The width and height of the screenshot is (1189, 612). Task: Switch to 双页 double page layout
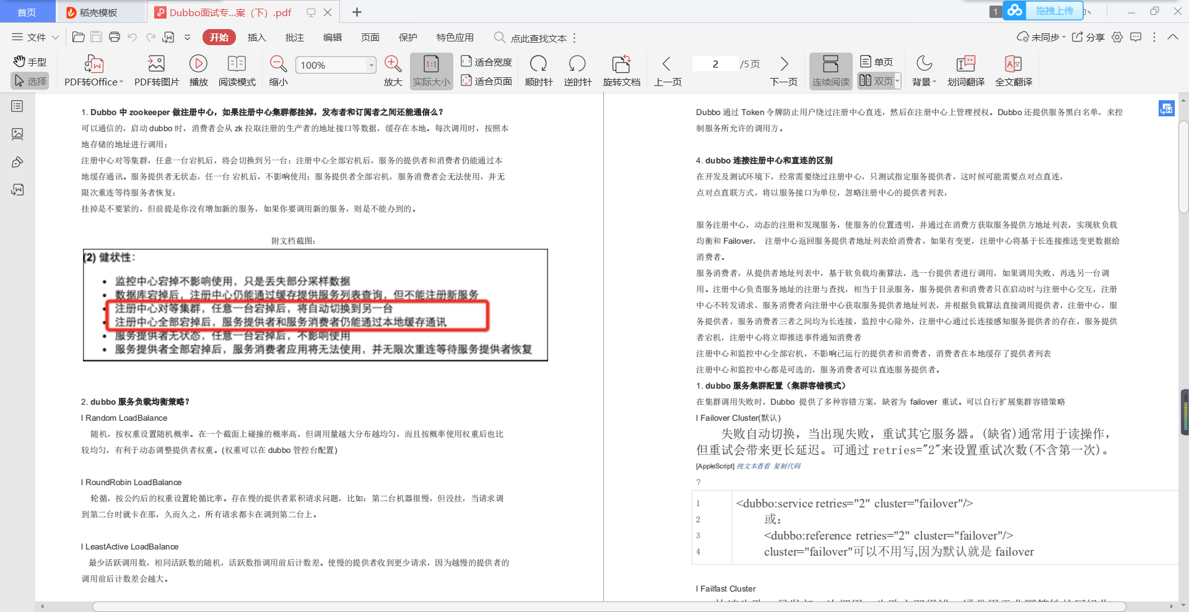(875, 81)
